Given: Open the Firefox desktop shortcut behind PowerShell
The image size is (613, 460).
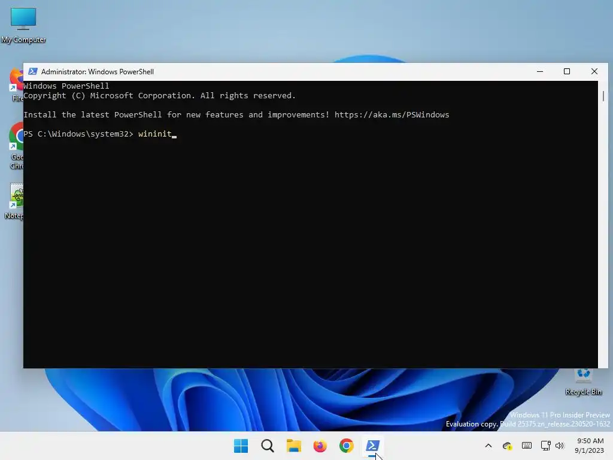Looking at the screenshot, I should [x=16, y=85].
